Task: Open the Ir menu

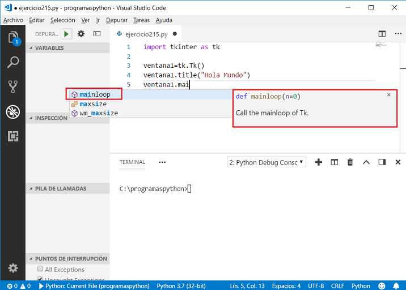Action: pos(98,20)
